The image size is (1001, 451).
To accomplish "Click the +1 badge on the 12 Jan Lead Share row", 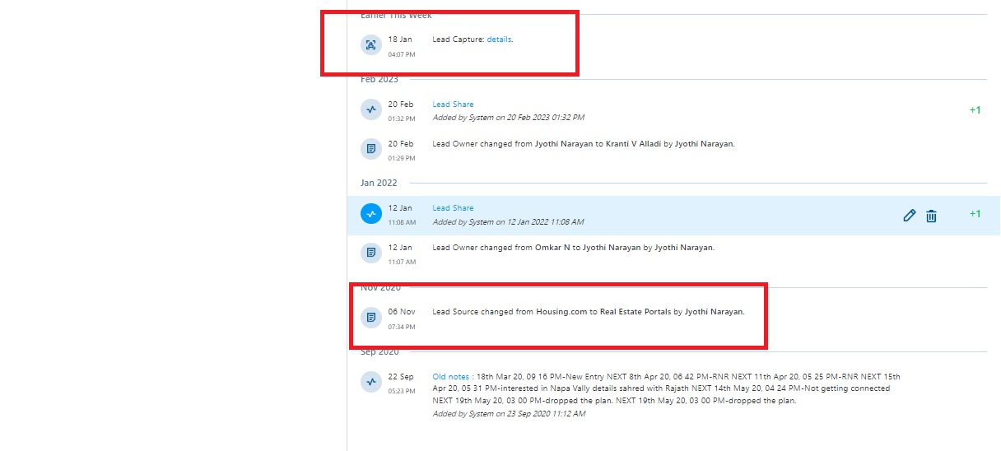I will point(975,214).
